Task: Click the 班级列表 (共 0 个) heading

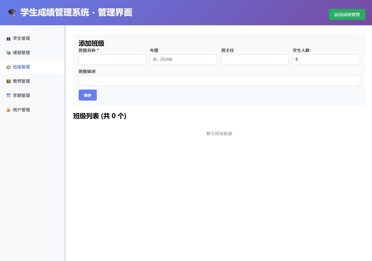Action: [x=100, y=116]
